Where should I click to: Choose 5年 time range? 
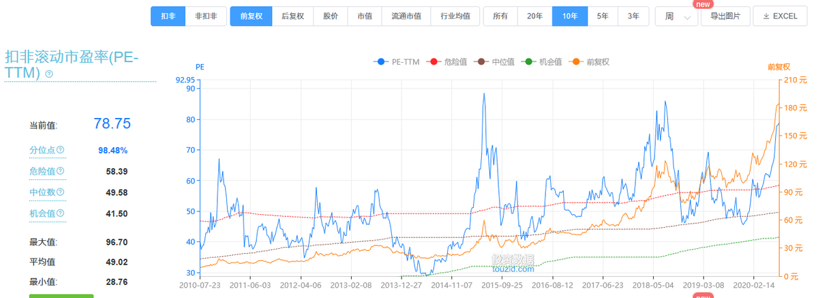pyautogui.click(x=603, y=16)
